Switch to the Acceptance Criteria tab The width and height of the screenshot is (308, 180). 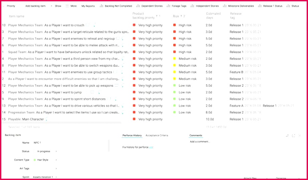click(x=157, y=135)
